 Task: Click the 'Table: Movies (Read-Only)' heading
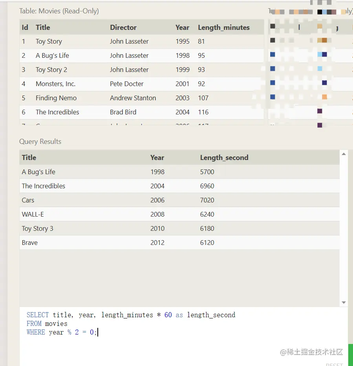pyautogui.click(x=59, y=11)
